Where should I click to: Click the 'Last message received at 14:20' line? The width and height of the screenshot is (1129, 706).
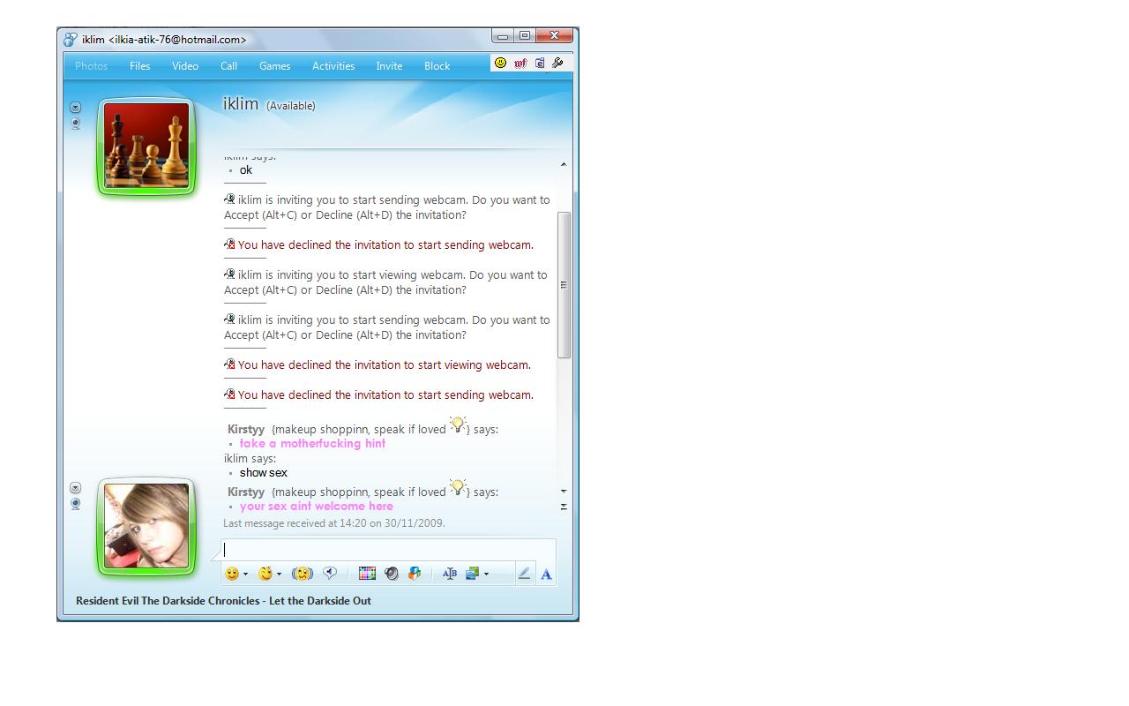pos(334,523)
